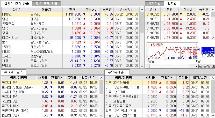Image resolution: width=215 pixels, height=118 pixels.
Task: Click the 주요국내금리 list scroll-down arrow
Action: (x=101, y=115)
